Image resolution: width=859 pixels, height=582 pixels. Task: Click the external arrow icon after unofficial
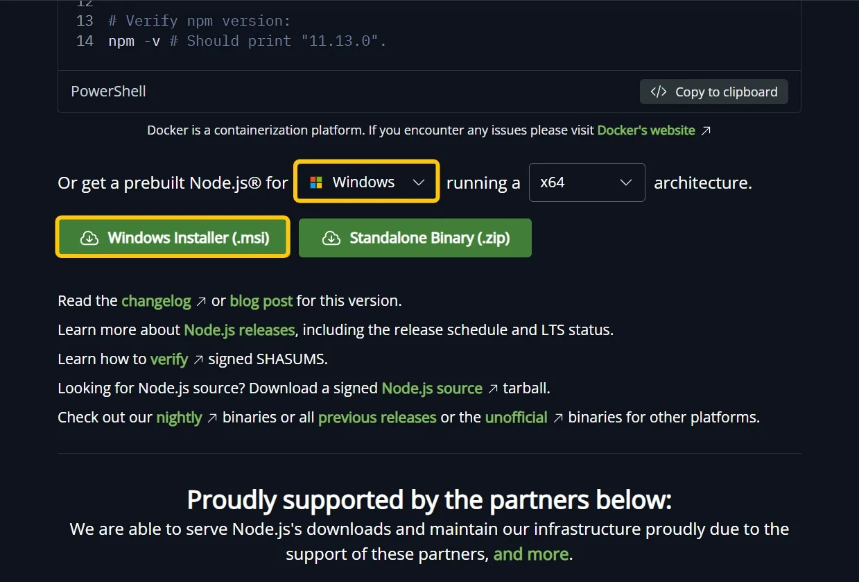[x=558, y=418]
